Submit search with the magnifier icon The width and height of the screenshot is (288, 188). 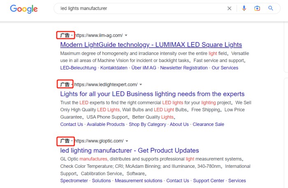click(271, 8)
